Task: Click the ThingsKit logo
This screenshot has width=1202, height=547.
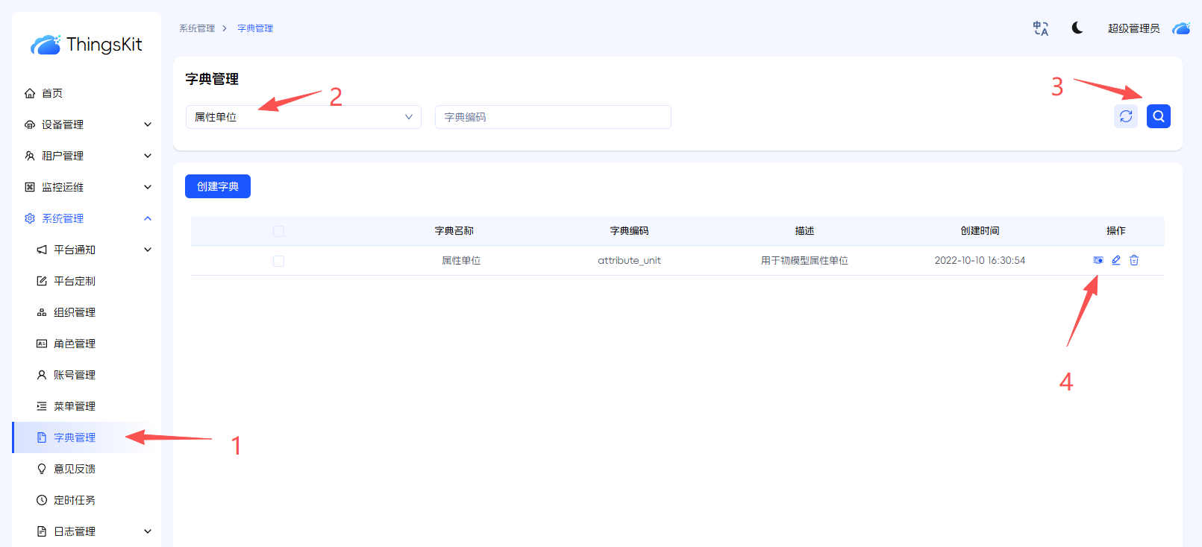Action: [x=87, y=45]
